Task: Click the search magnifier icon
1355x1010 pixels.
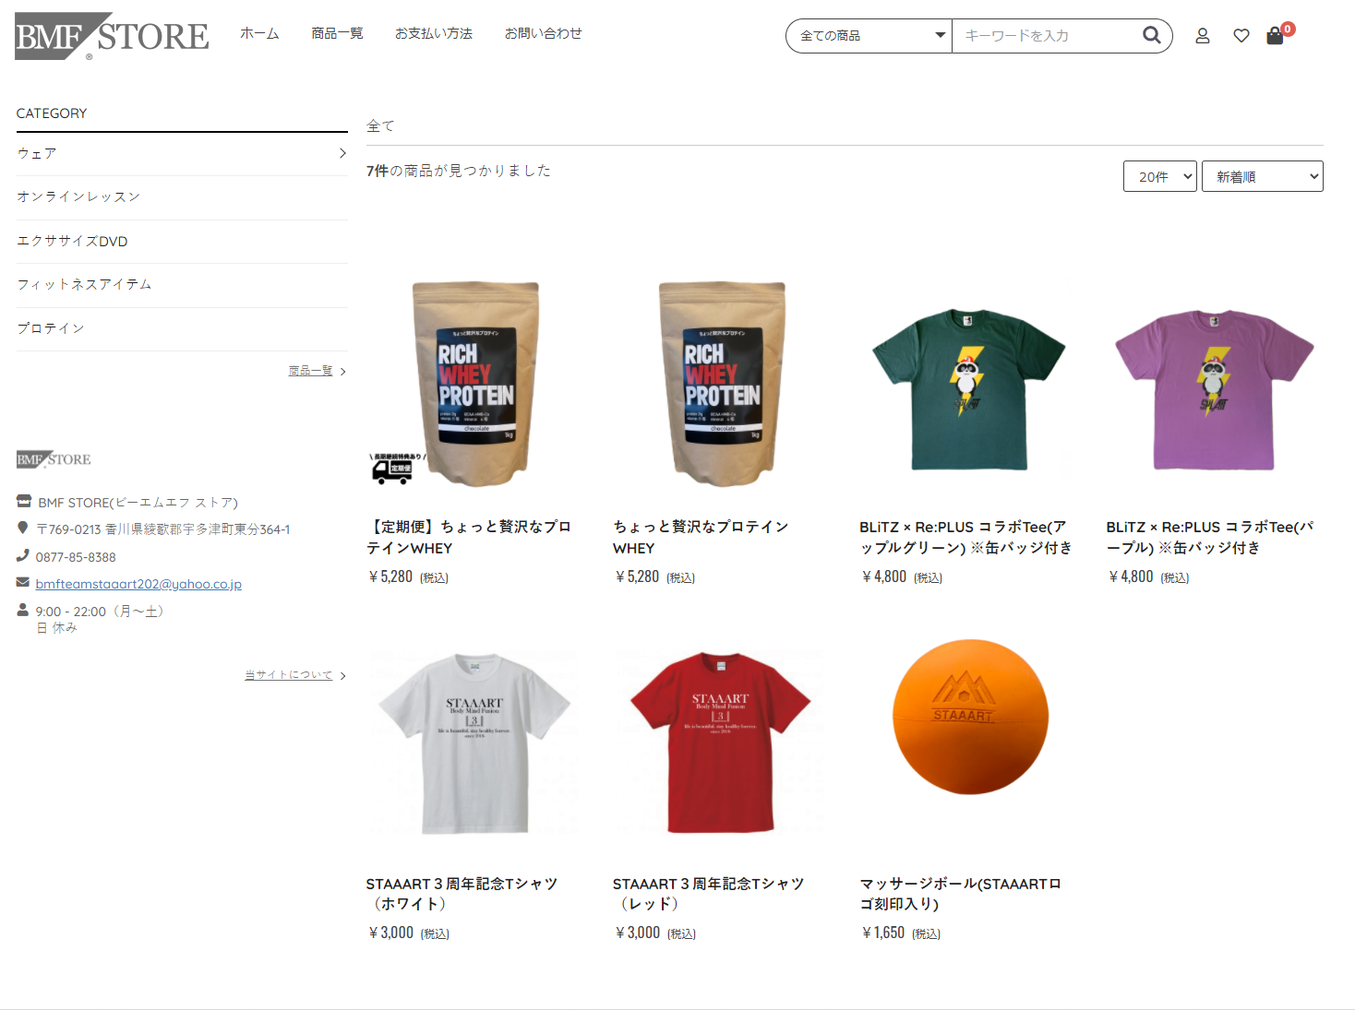Action: [1151, 35]
